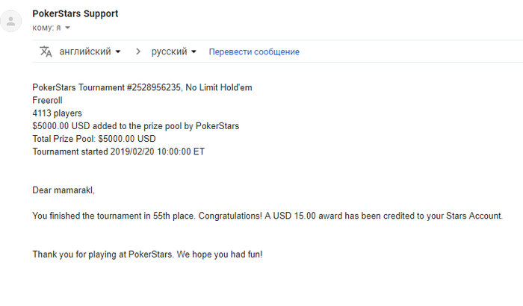Open the "русский" target language dropdown
The image size is (523, 306).
click(174, 51)
